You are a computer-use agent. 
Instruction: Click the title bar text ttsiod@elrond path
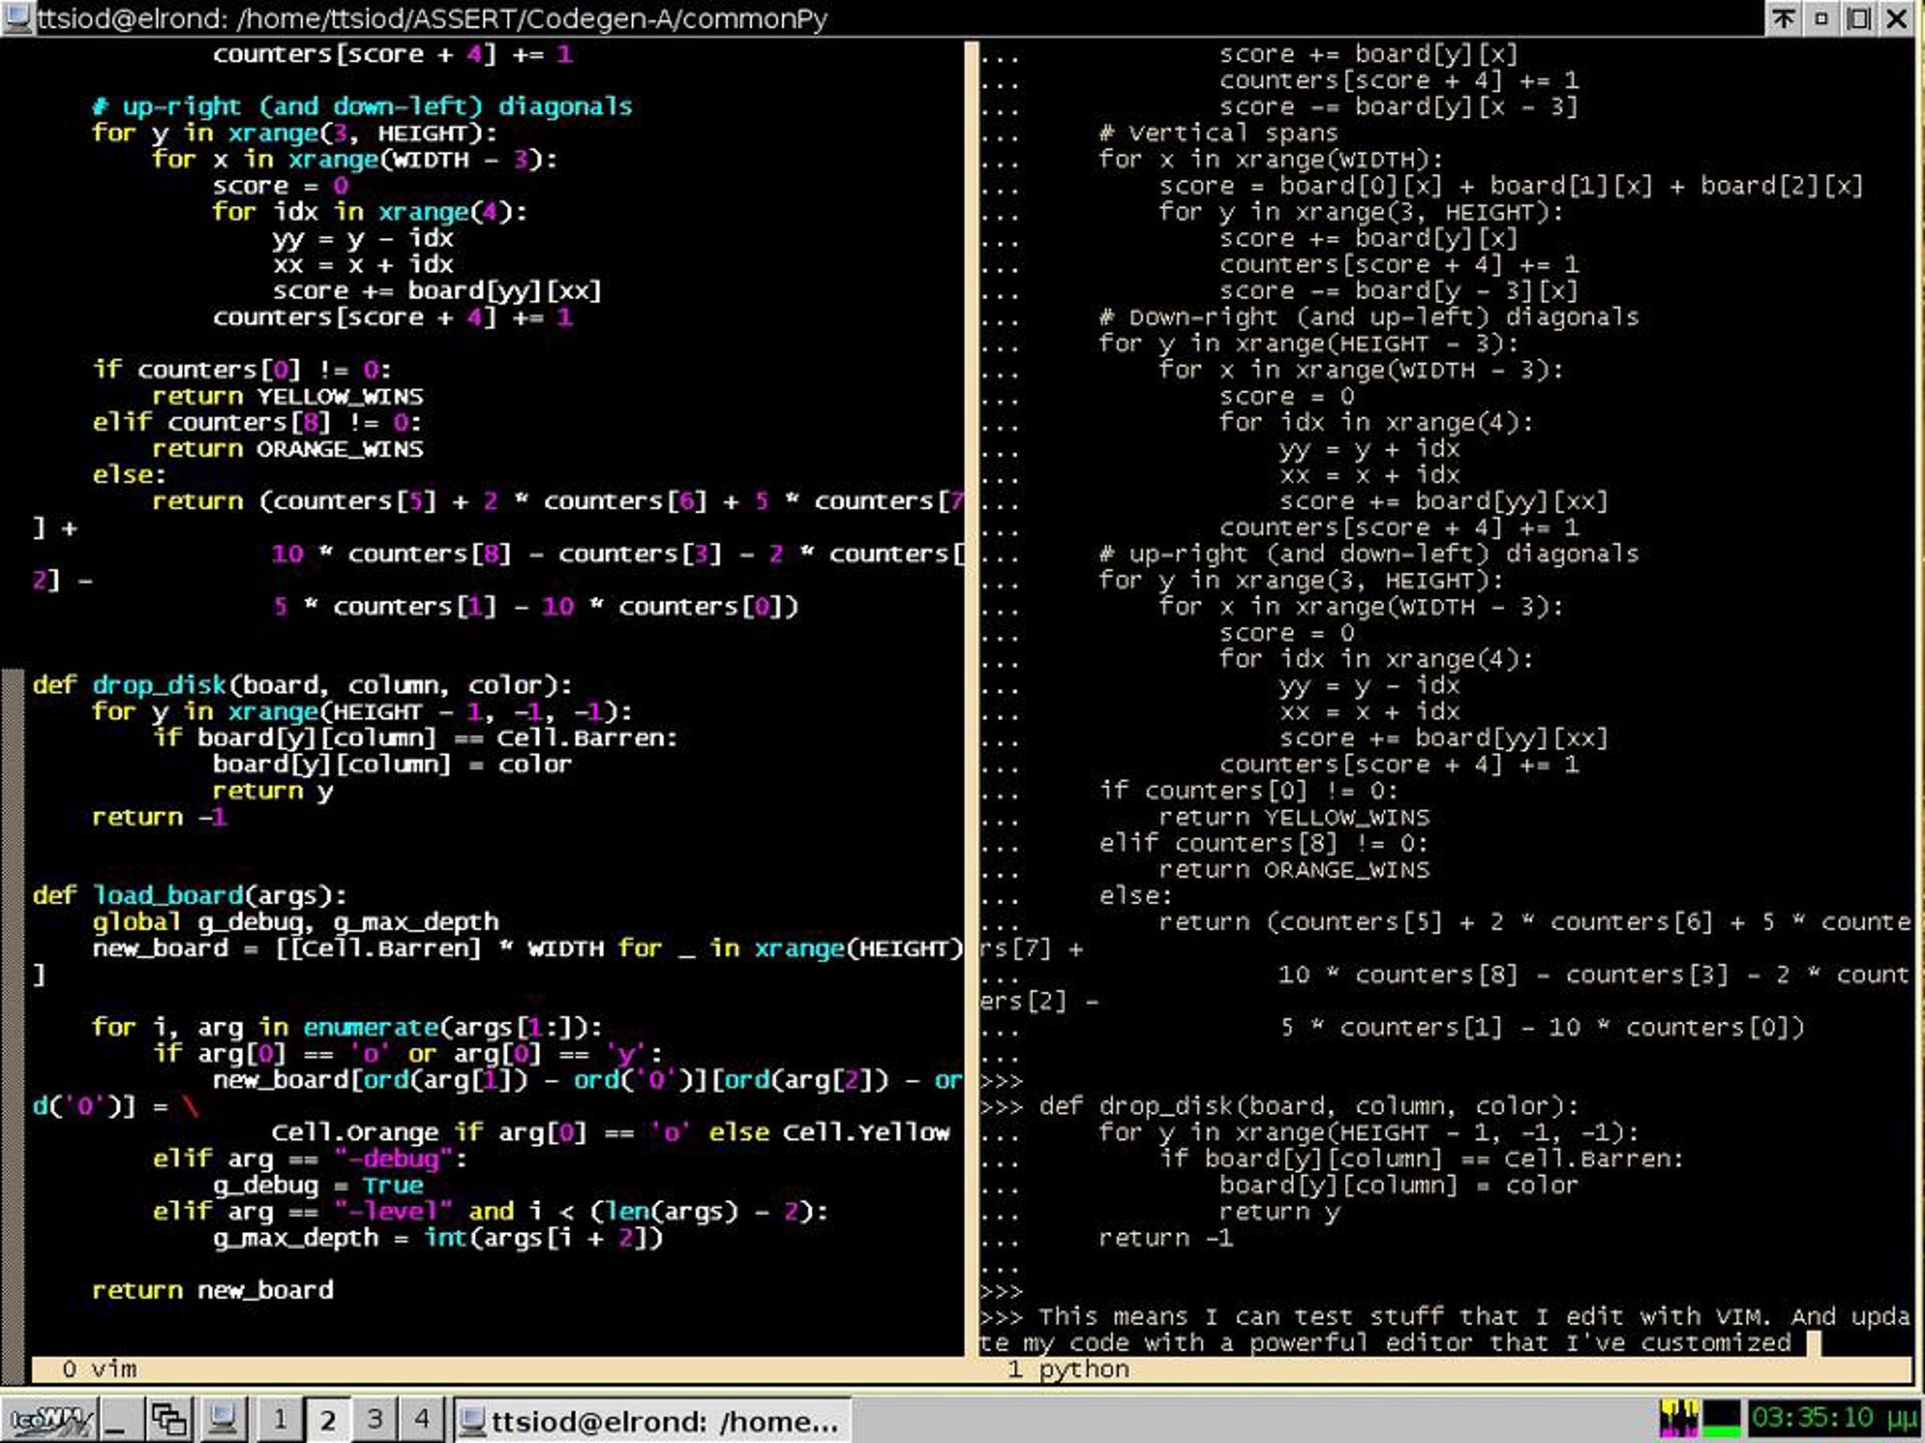point(432,18)
